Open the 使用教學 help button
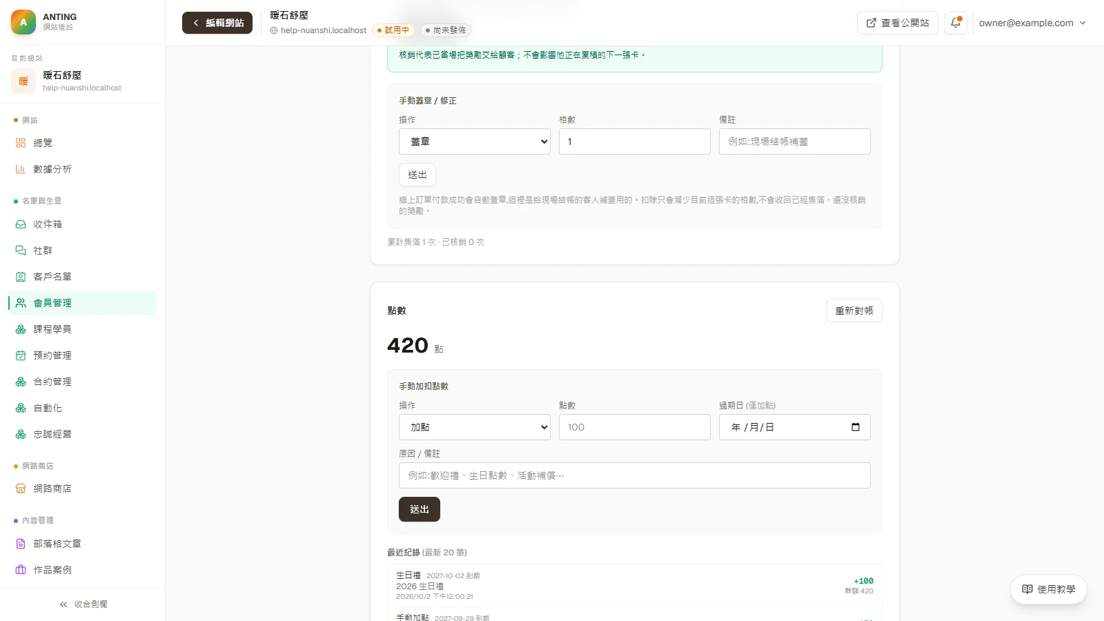Image resolution: width=1104 pixels, height=621 pixels. (x=1049, y=589)
